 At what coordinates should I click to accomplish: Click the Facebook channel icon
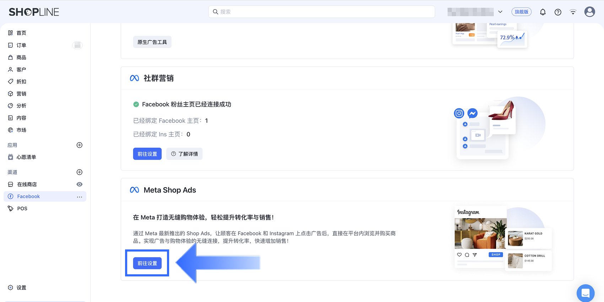point(11,196)
